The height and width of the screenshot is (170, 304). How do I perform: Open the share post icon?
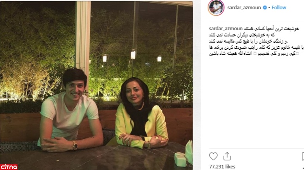(227, 156)
